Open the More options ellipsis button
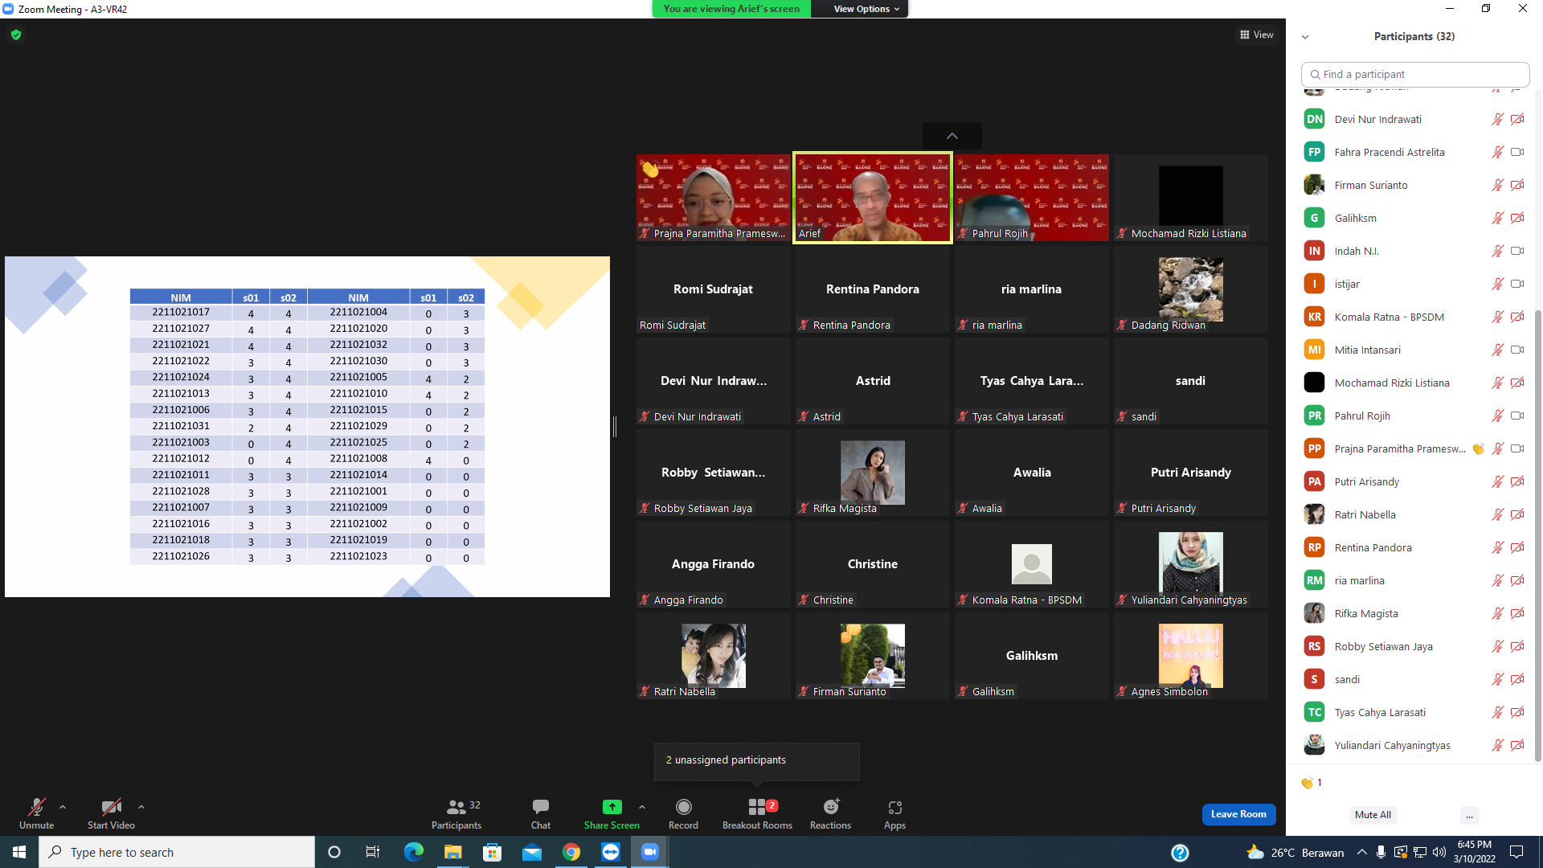Screen dimensions: 1543x868 point(1469,815)
